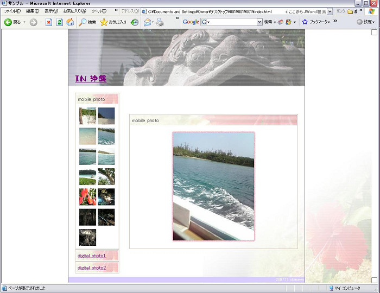This screenshot has width=380, height=293.
Task: Click the Google toolbar popup blocker icon
Action: pos(288,22)
